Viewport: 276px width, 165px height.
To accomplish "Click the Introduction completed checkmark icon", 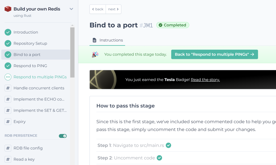I will click(x=8, y=32).
